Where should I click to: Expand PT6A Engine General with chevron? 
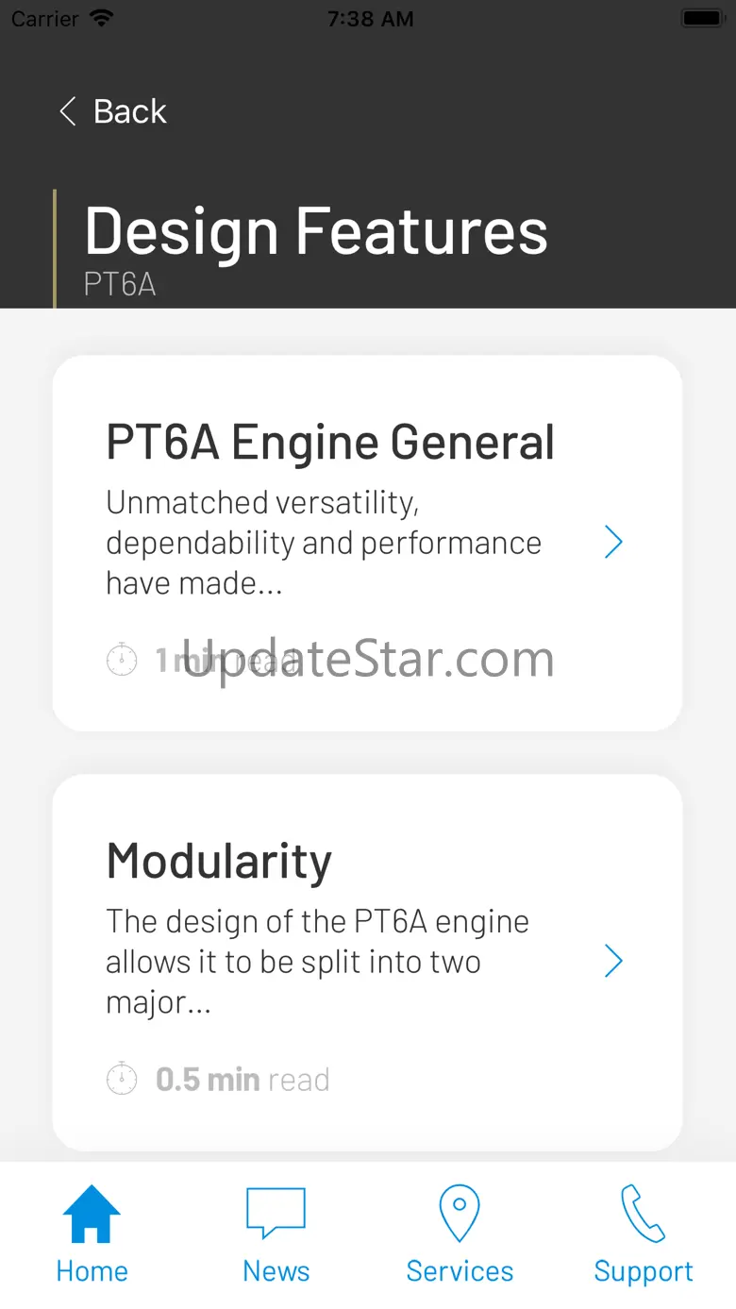coord(613,543)
